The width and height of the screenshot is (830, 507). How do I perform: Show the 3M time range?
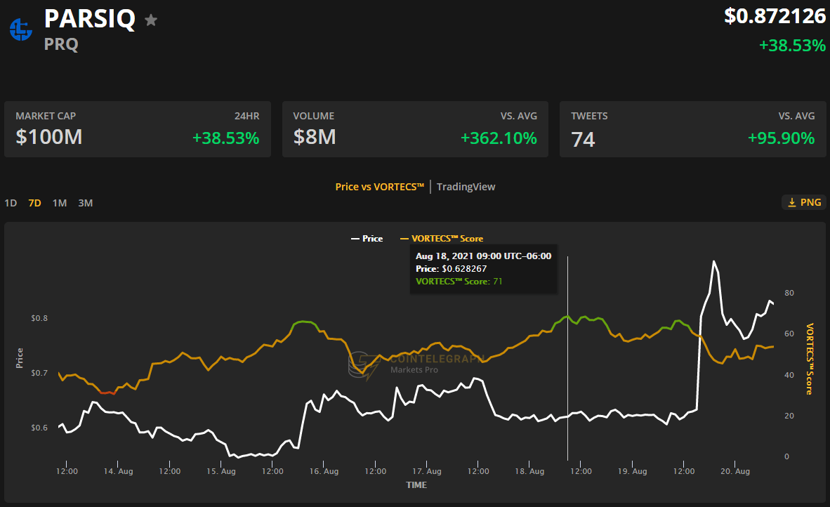(85, 203)
